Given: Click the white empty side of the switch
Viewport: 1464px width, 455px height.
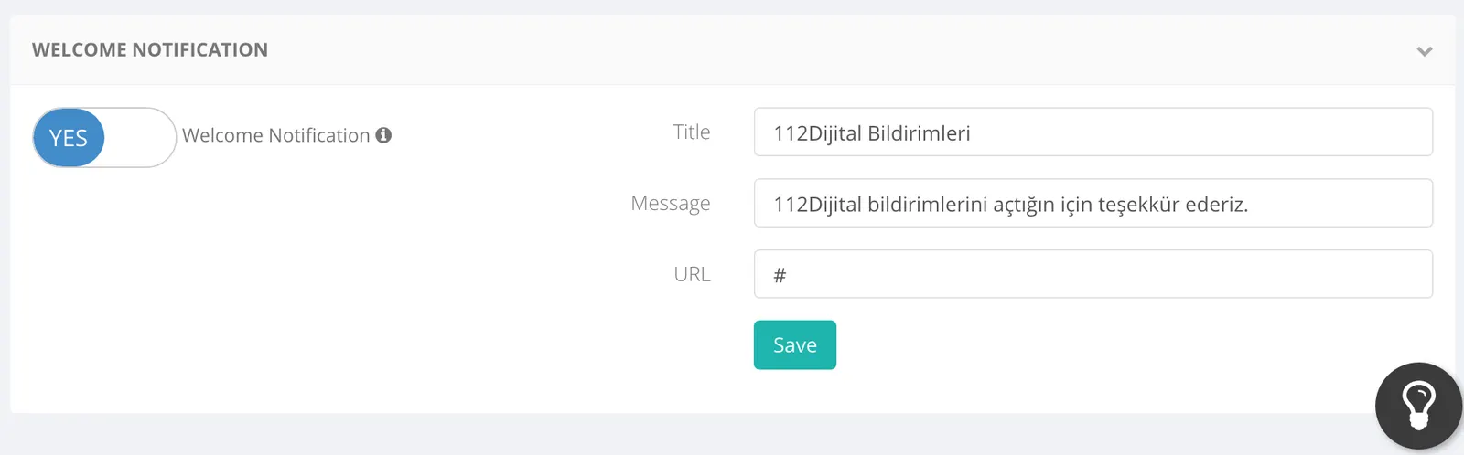Looking at the screenshot, I should [139, 137].
